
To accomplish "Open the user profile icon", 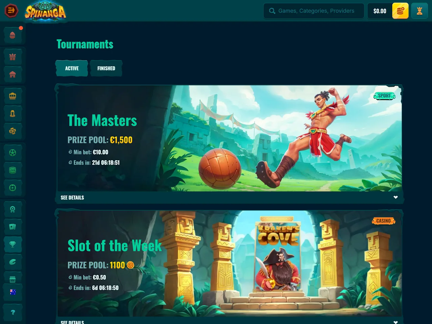I will click(x=420, y=11).
